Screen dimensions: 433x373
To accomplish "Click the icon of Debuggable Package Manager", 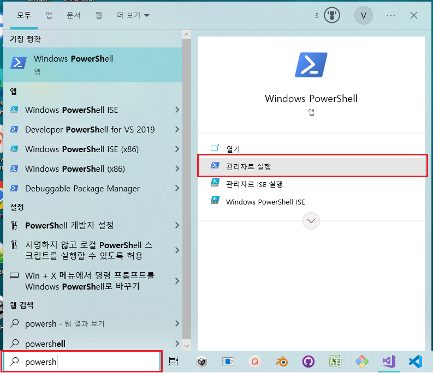I will 14,188.
